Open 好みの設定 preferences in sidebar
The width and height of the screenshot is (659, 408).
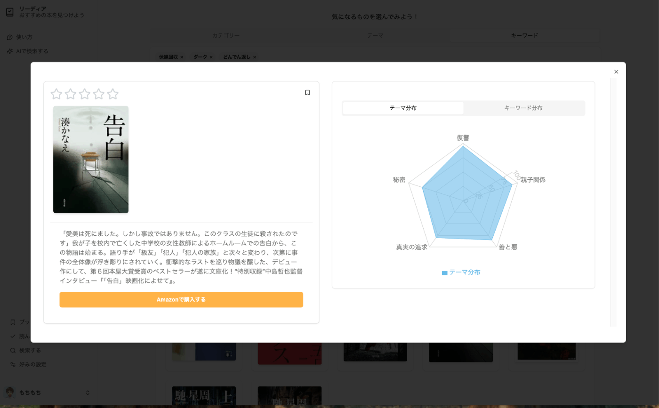coord(28,365)
